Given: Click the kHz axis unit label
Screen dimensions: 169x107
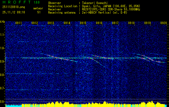Looking at the screenshot, I should coord(2,22).
